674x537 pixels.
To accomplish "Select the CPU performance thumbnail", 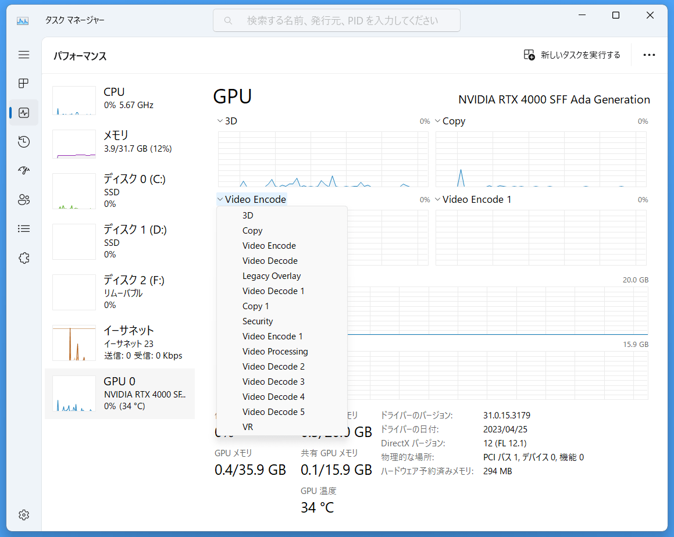I will 74,100.
